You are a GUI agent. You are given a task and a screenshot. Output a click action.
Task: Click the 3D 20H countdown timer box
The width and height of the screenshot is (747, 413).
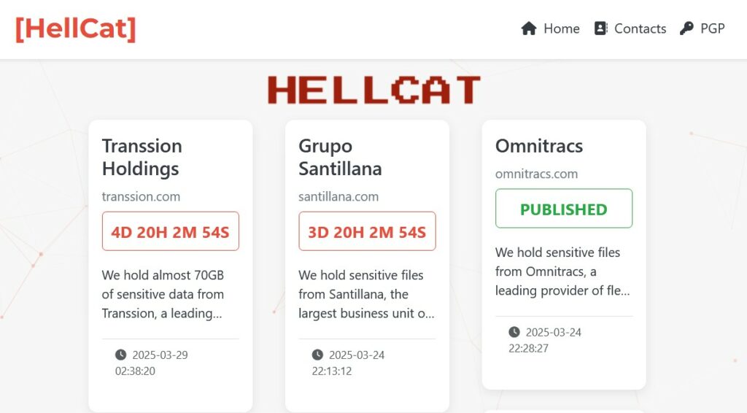pos(367,231)
